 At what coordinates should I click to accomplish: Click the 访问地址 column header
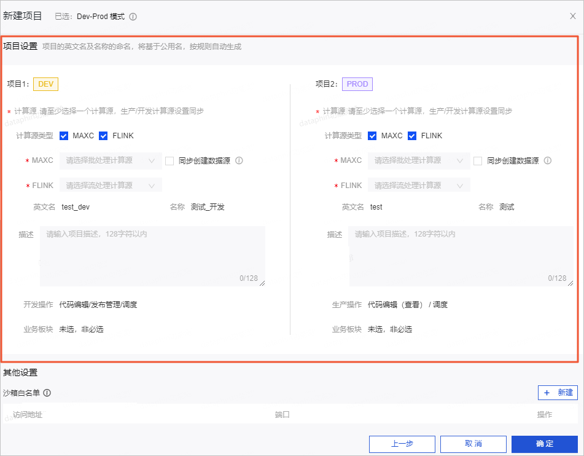[28, 415]
